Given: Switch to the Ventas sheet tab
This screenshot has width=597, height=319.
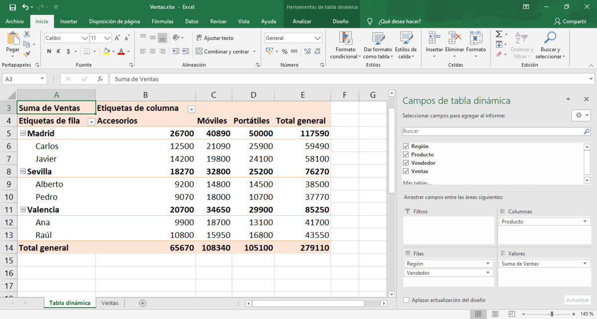Looking at the screenshot, I should (x=109, y=302).
